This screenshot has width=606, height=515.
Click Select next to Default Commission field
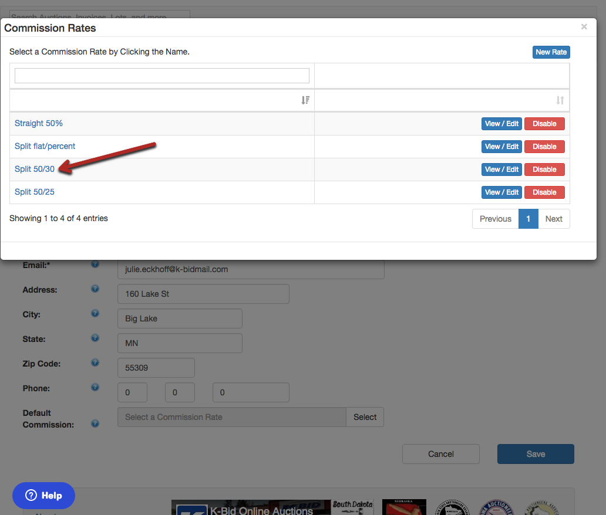click(x=365, y=417)
